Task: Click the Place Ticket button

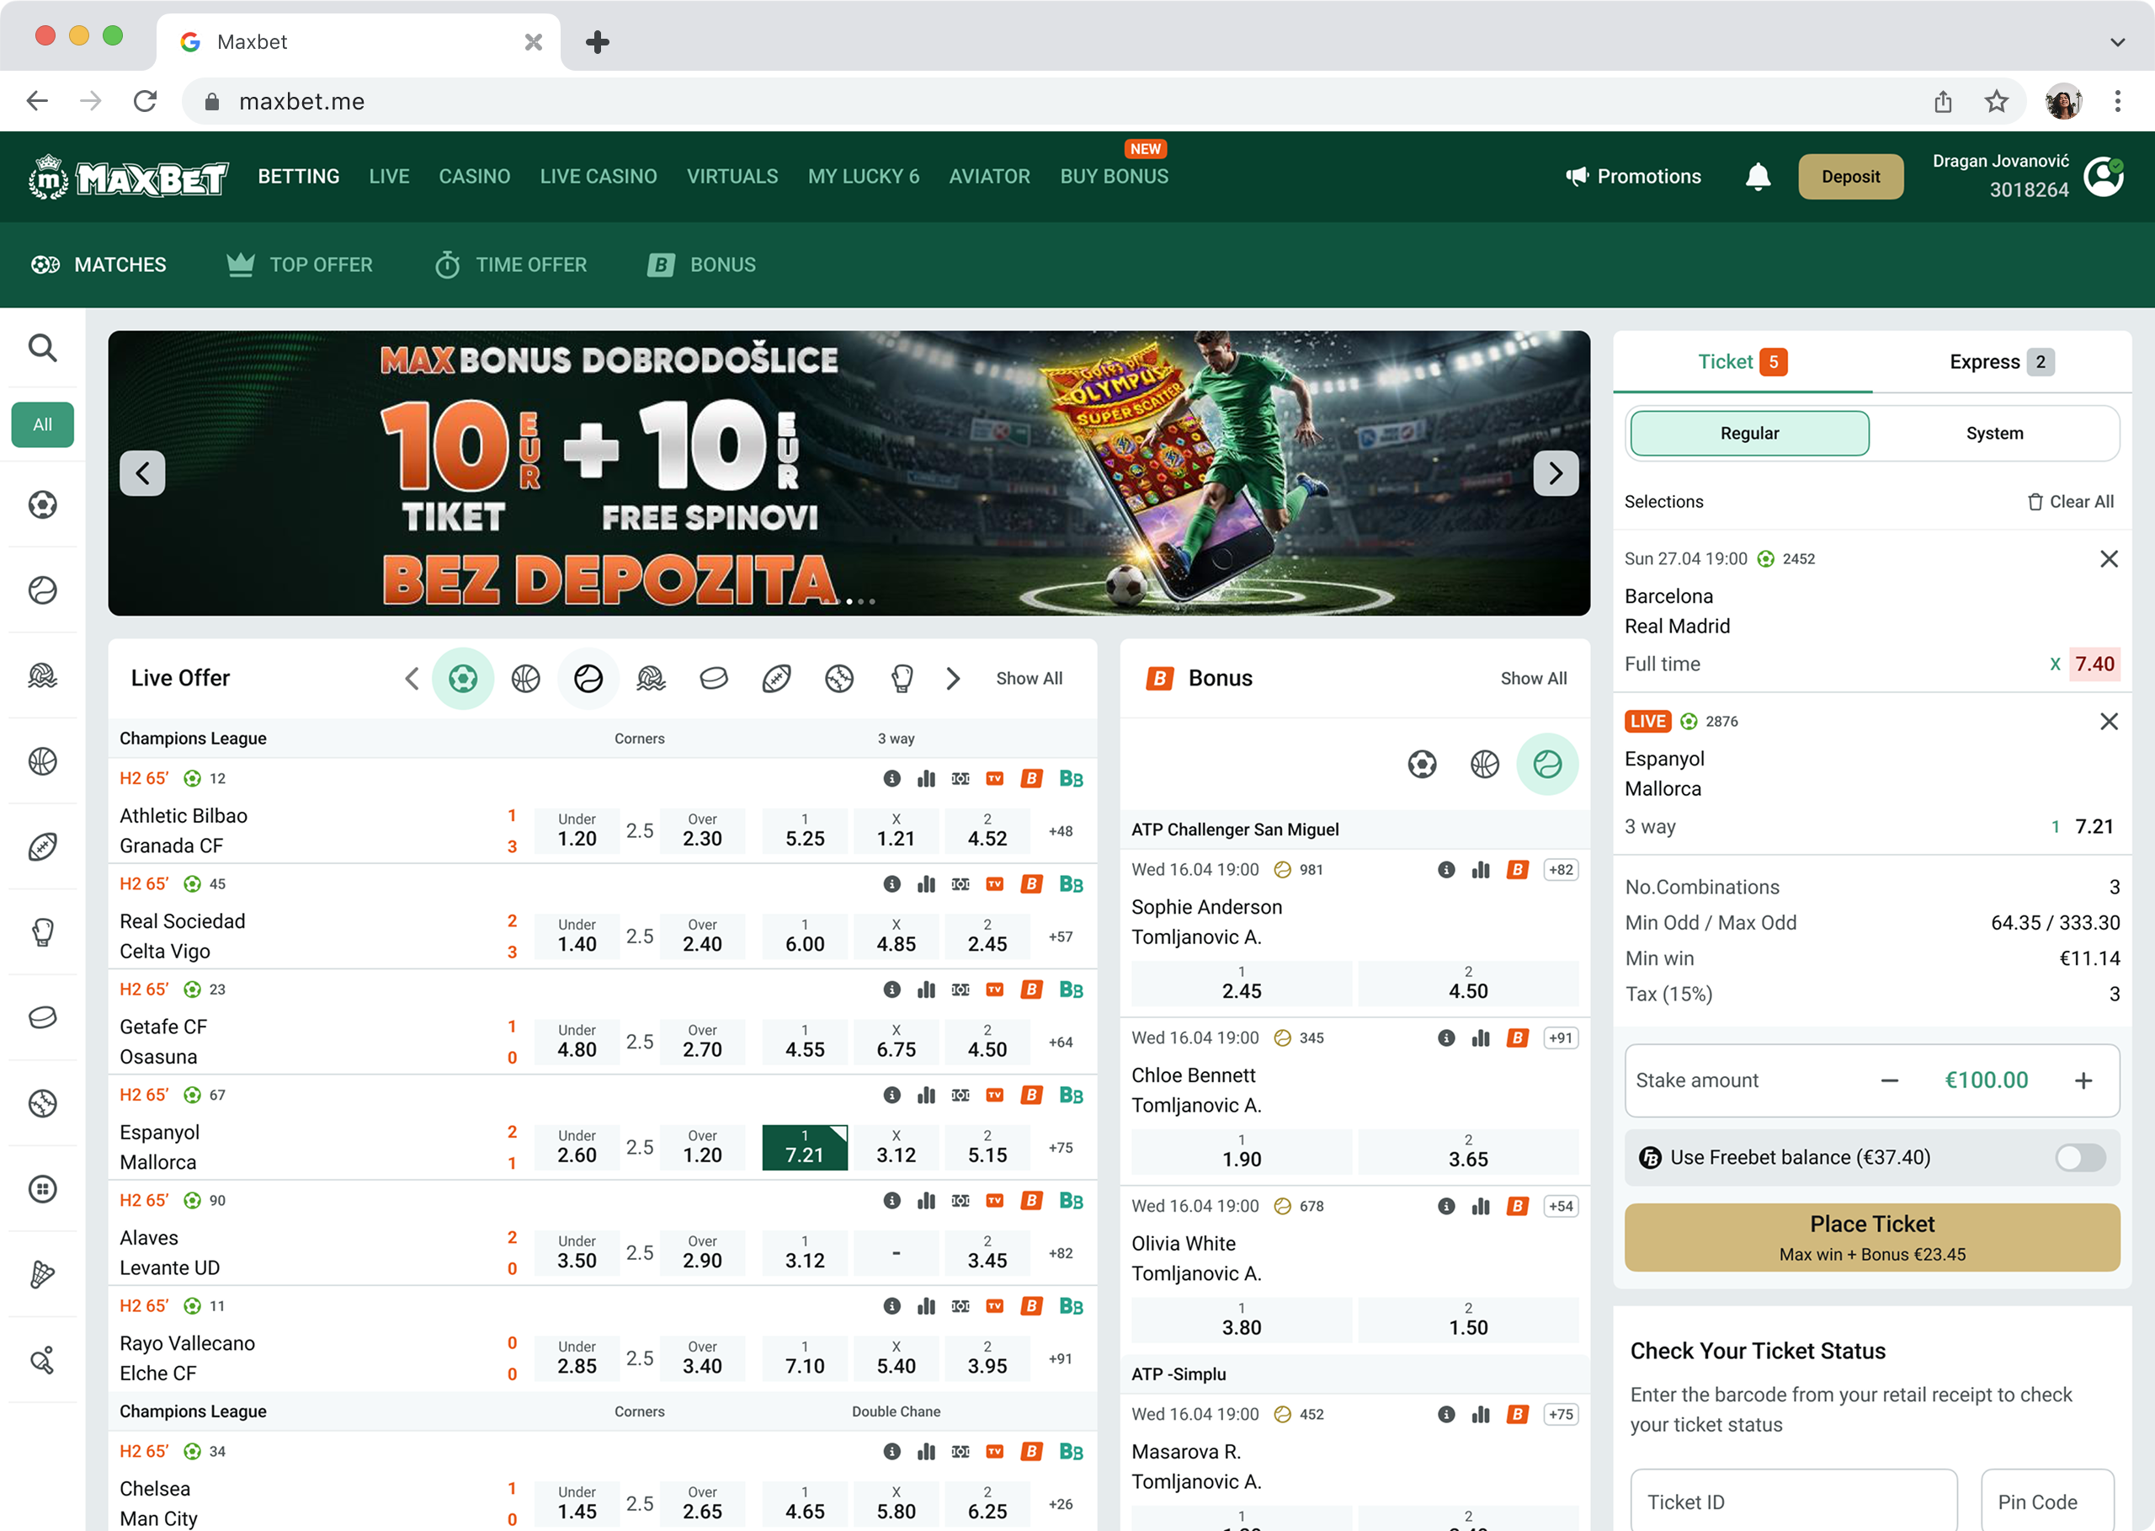Action: coord(1871,1237)
